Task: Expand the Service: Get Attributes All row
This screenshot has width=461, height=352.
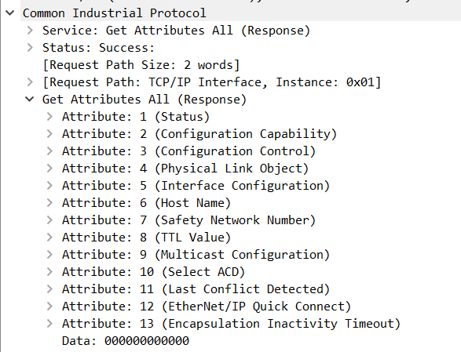Action: pos(30,31)
